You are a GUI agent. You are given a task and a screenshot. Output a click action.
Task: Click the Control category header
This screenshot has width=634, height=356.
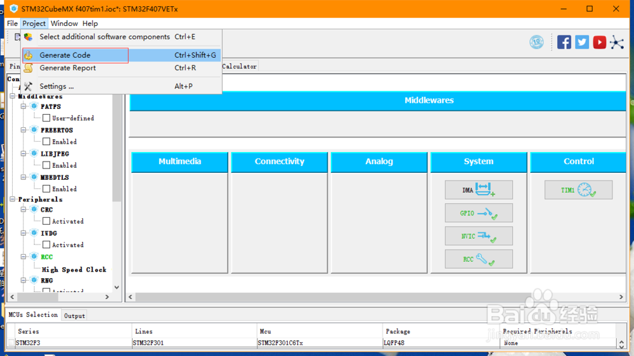click(x=578, y=162)
